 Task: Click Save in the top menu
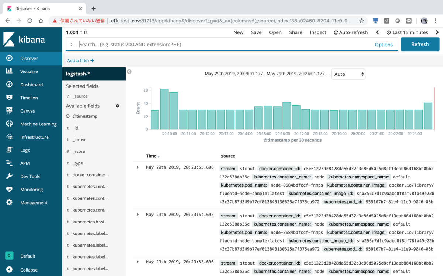(256, 32)
